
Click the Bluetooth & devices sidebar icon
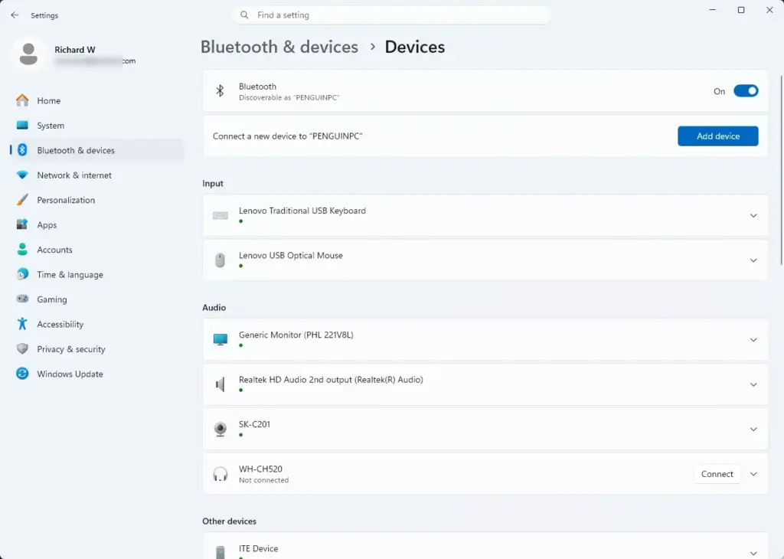click(x=22, y=150)
